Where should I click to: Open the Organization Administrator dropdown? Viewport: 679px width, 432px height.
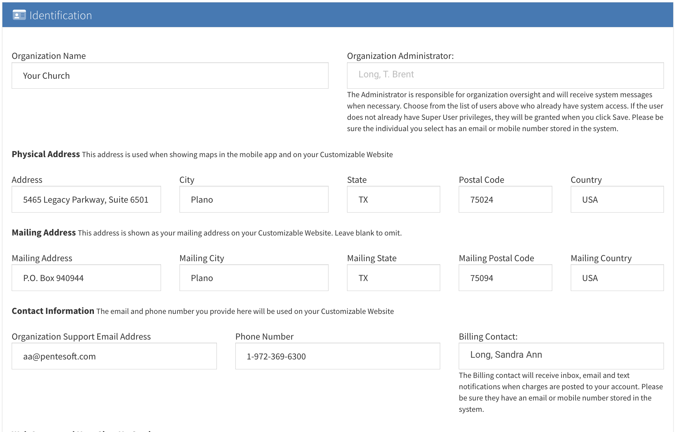505,75
